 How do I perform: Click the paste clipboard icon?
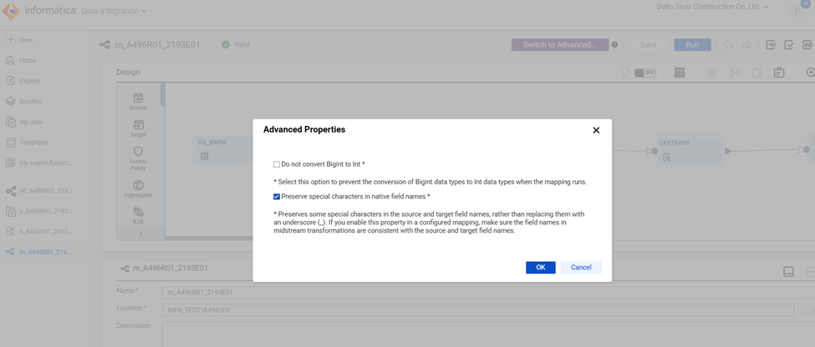(x=778, y=73)
